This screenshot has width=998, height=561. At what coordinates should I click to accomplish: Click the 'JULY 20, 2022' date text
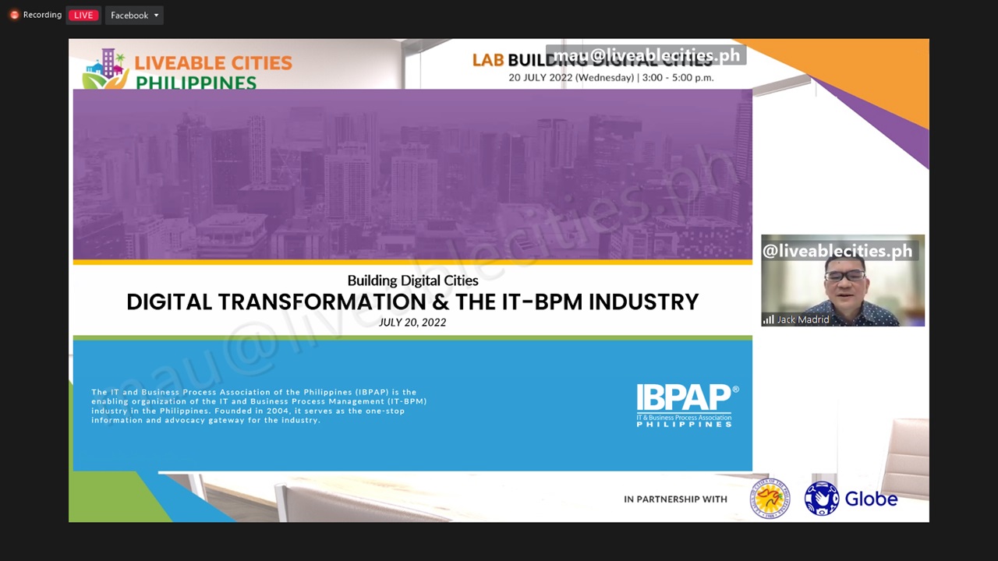pos(412,323)
